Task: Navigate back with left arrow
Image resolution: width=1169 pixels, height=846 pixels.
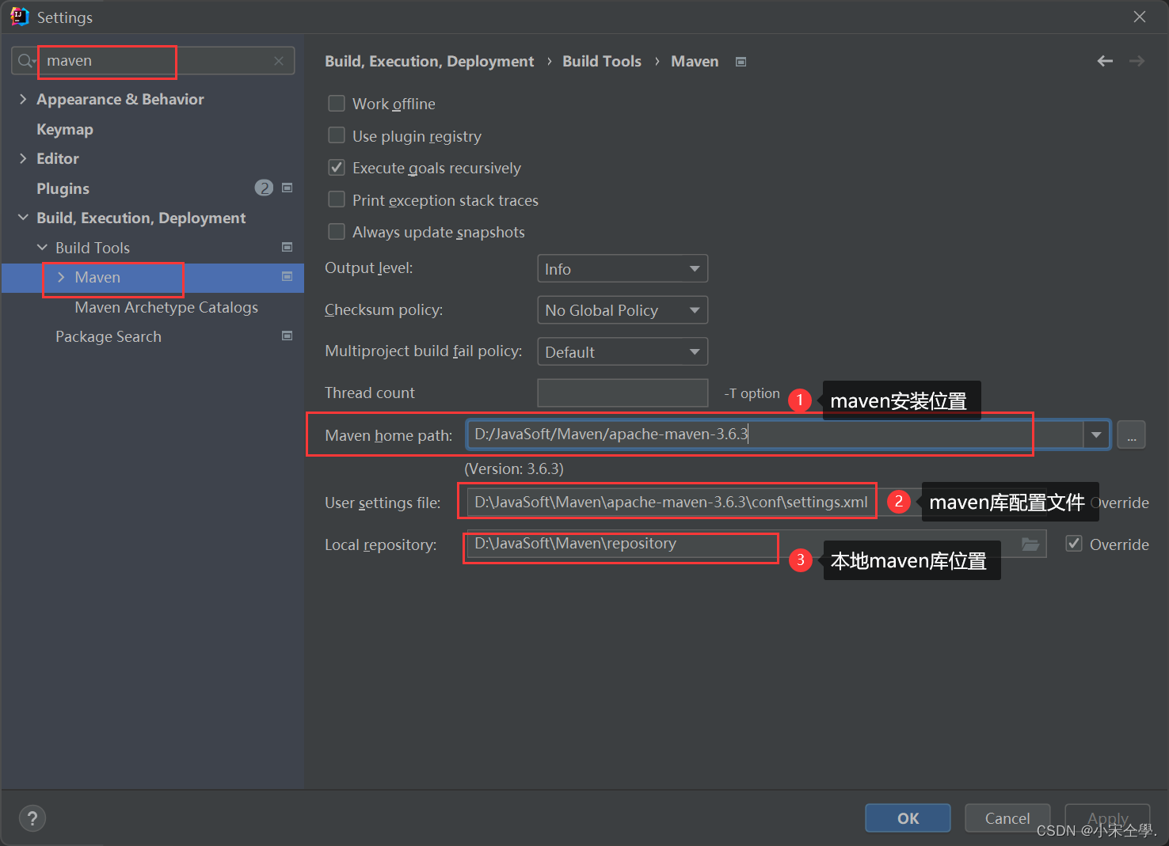Action: [x=1105, y=61]
